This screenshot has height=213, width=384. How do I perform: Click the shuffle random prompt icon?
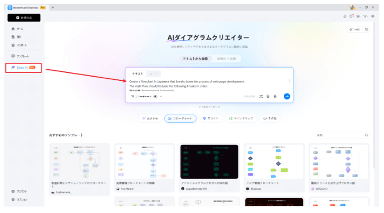pyautogui.click(x=261, y=96)
